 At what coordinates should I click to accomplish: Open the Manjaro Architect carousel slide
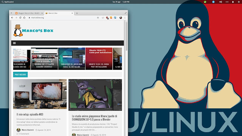[44, 59]
